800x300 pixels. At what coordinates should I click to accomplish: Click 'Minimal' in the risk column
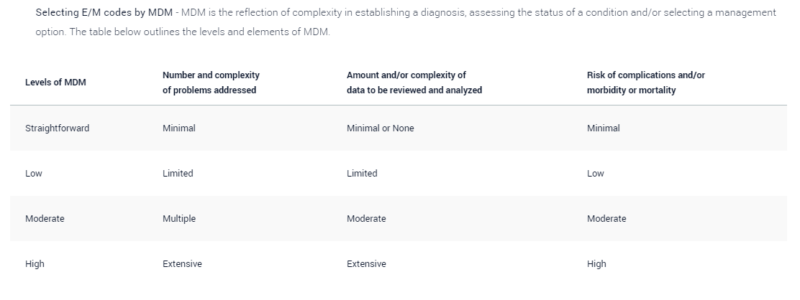[x=604, y=128]
